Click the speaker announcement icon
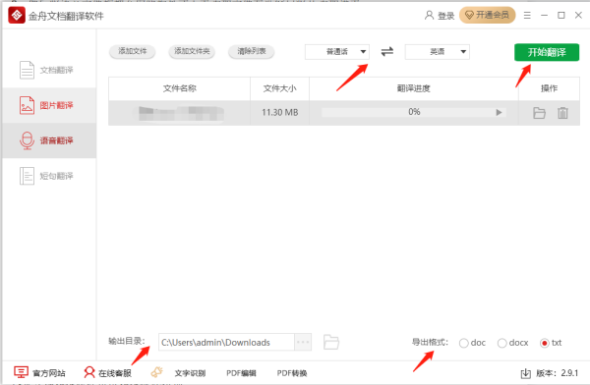This screenshot has height=385, width=590. point(157,372)
